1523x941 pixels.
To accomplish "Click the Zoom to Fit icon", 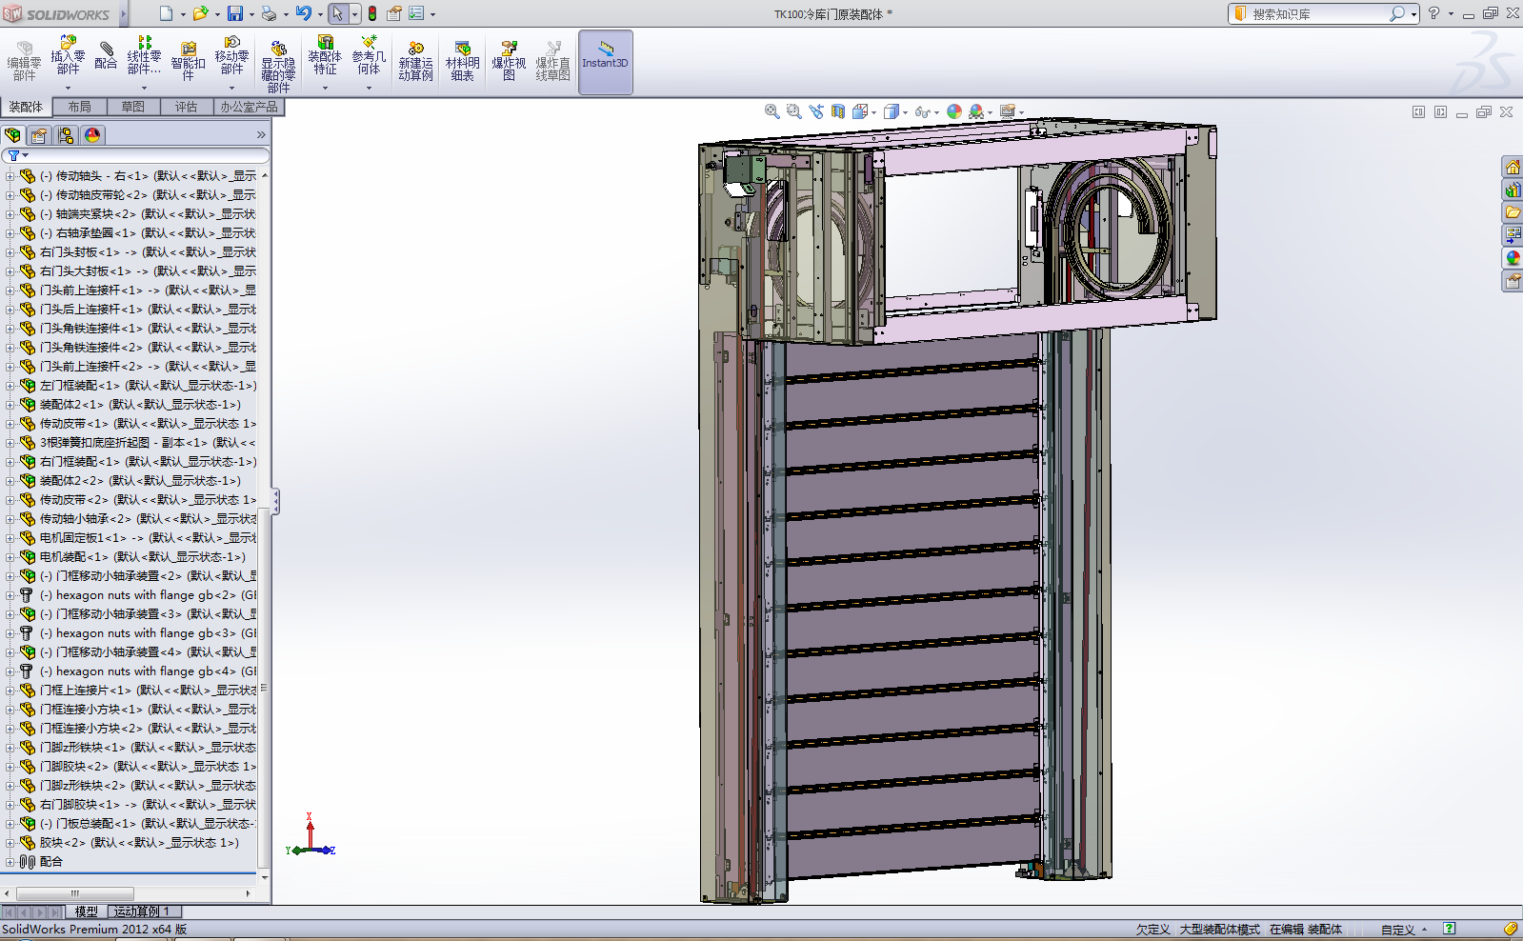I will (x=772, y=111).
